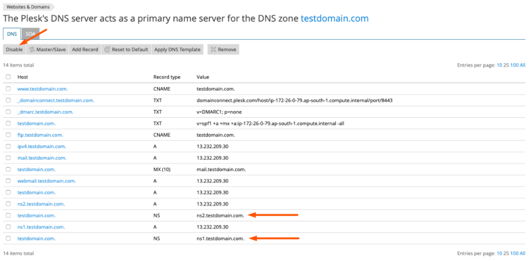Click the Value column header
Screen dimensions: 531x261
pos(203,77)
